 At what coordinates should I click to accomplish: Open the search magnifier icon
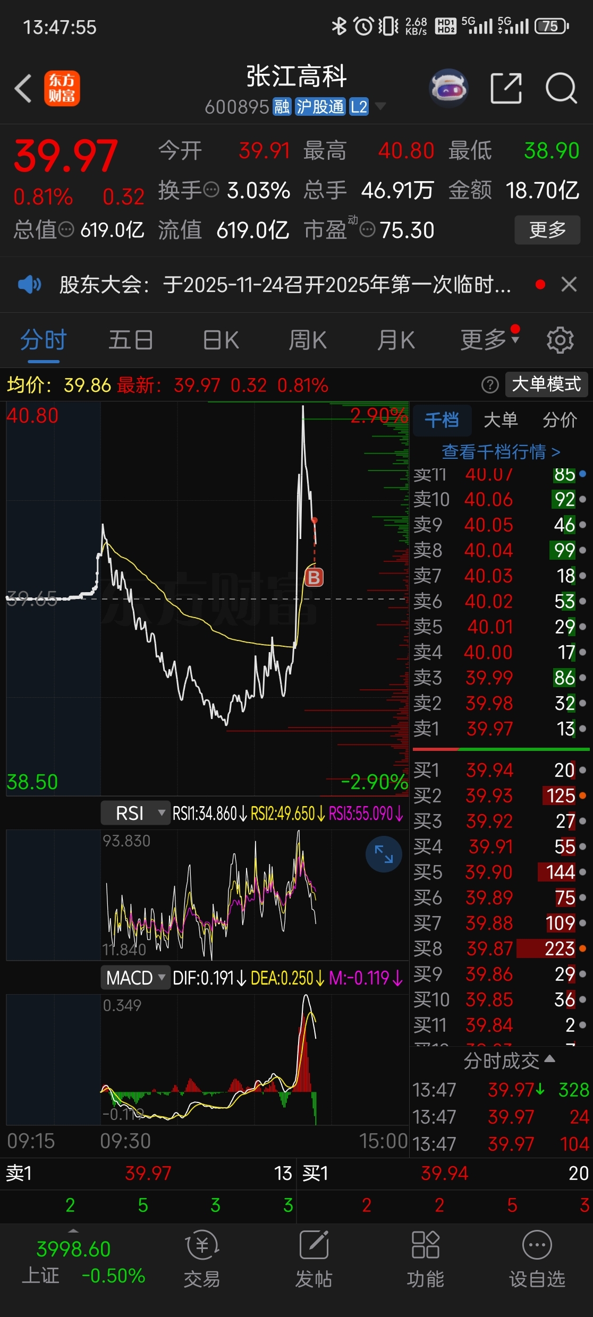point(561,88)
